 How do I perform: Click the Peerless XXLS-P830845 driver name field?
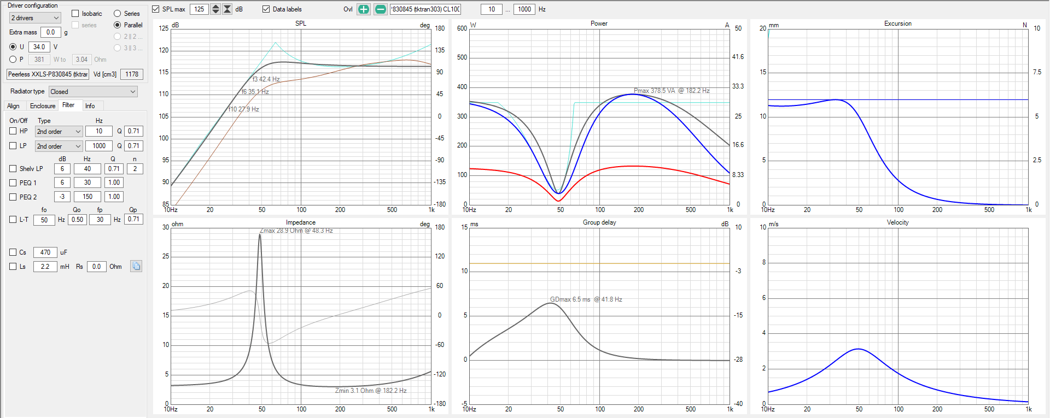48,74
